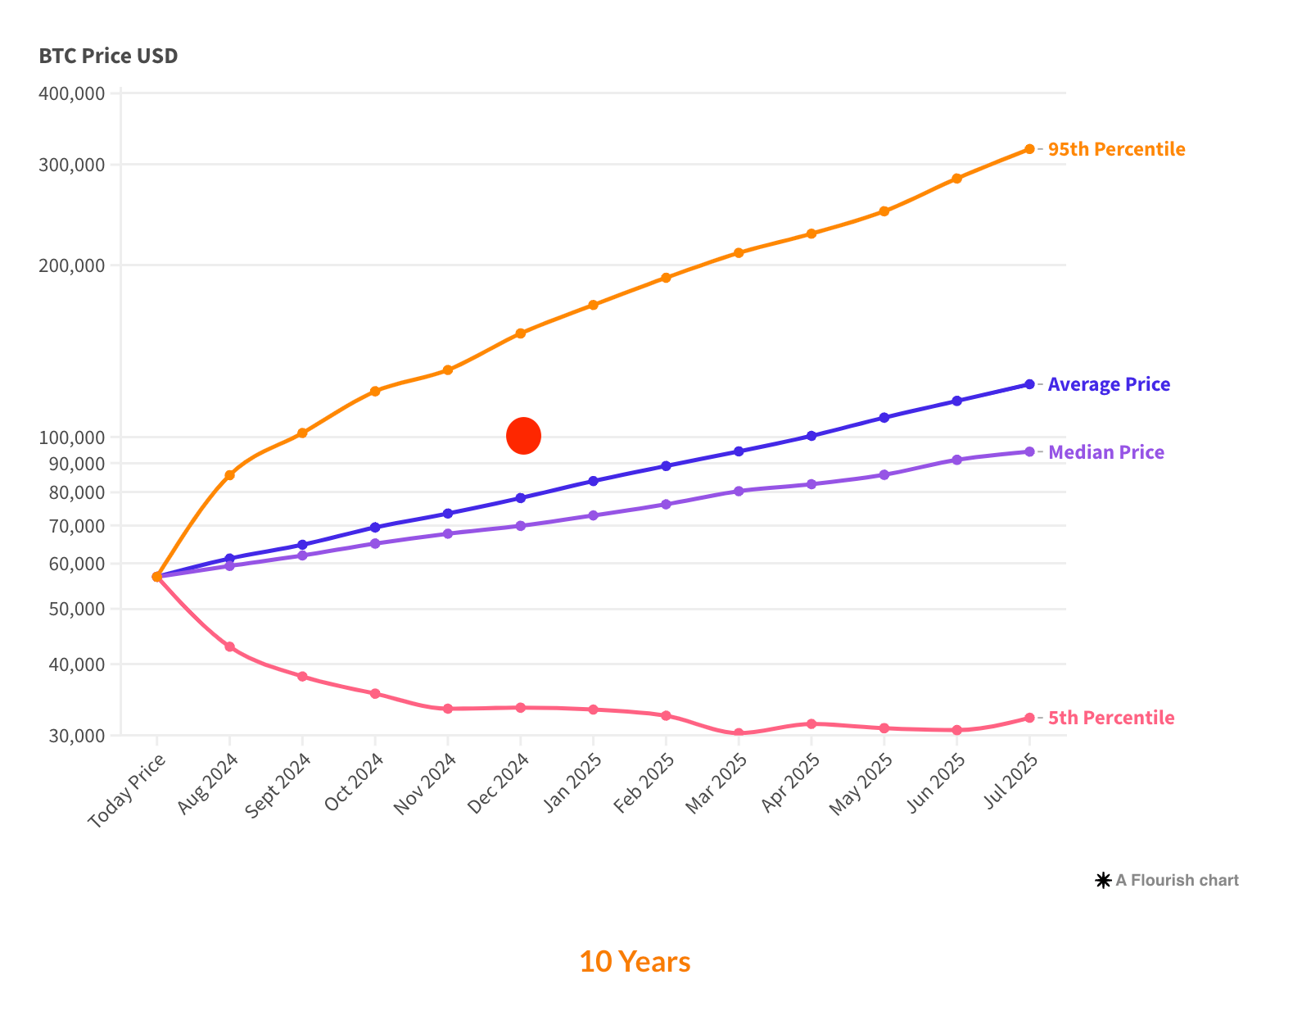Image resolution: width=1302 pixels, height=1011 pixels.
Task: Click the large red dot marker
Action: 524,436
